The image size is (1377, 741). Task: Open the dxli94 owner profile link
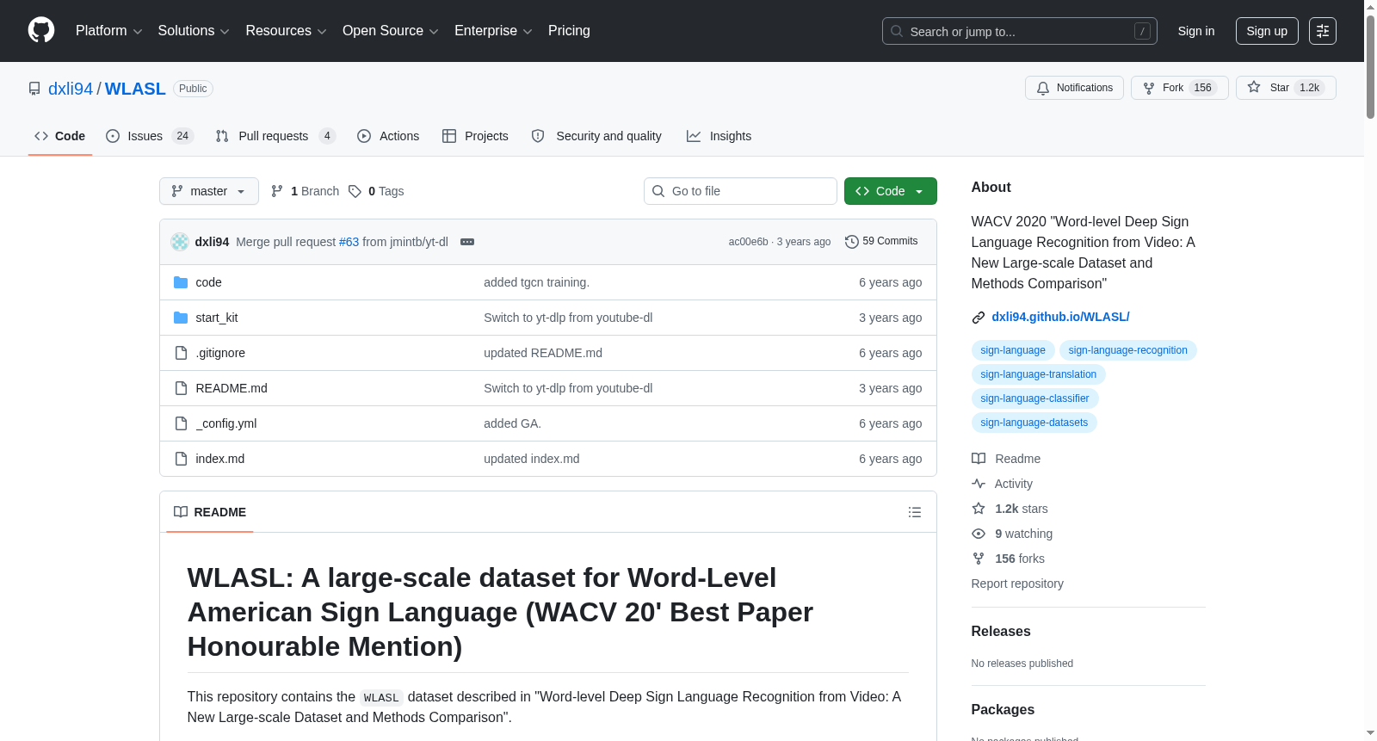pyautogui.click(x=71, y=89)
